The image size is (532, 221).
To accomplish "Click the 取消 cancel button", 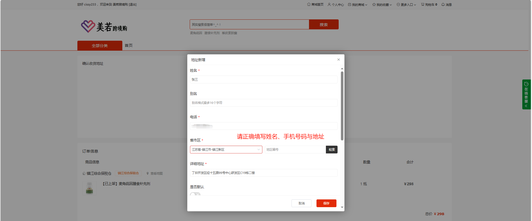I will pos(301,203).
